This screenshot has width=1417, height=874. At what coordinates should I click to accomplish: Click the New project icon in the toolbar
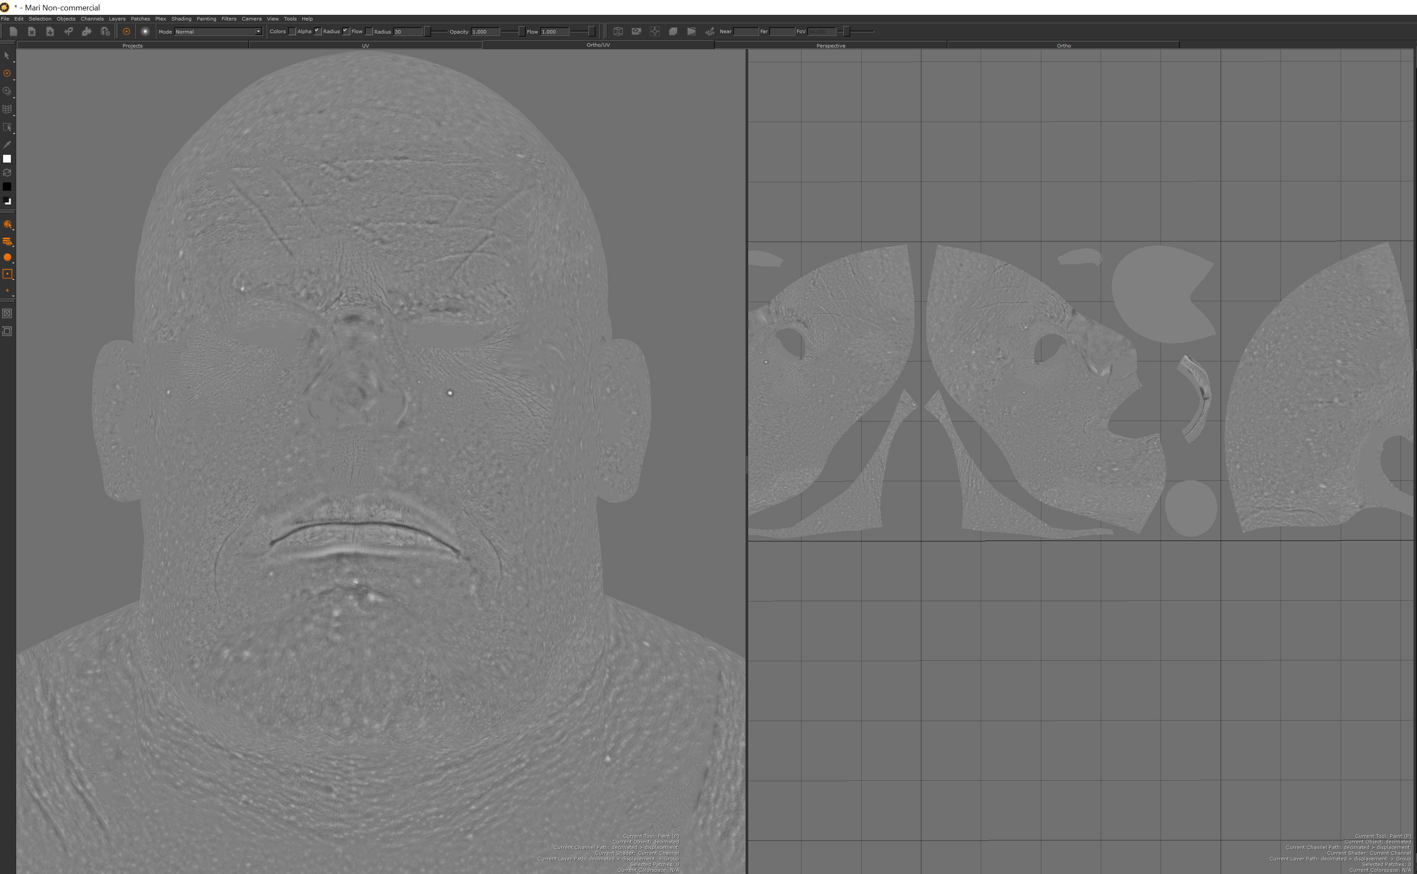click(x=13, y=32)
